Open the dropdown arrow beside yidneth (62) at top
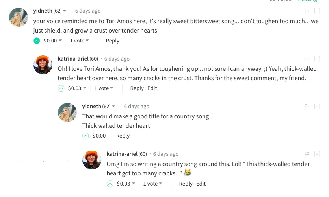 point(65,11)
